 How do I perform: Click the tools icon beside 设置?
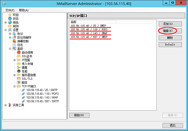coord(10,30)
